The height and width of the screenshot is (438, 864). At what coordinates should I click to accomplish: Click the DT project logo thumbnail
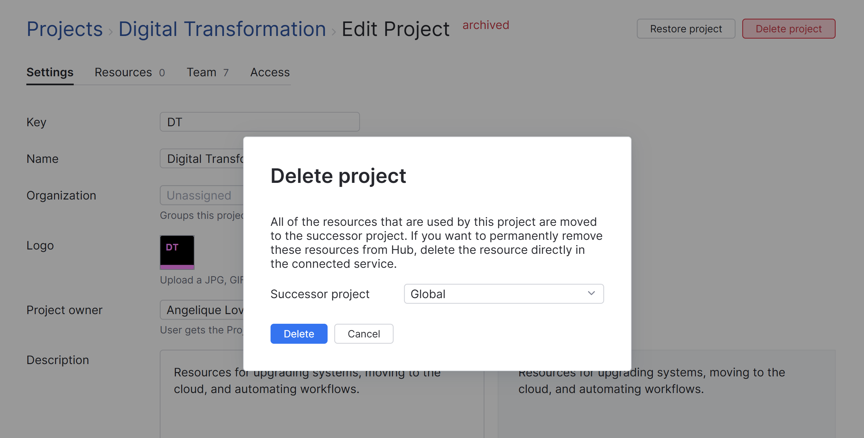[177, 252]
